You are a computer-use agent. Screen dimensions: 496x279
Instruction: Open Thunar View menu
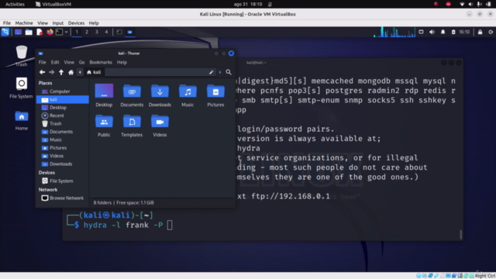(69, 62)
